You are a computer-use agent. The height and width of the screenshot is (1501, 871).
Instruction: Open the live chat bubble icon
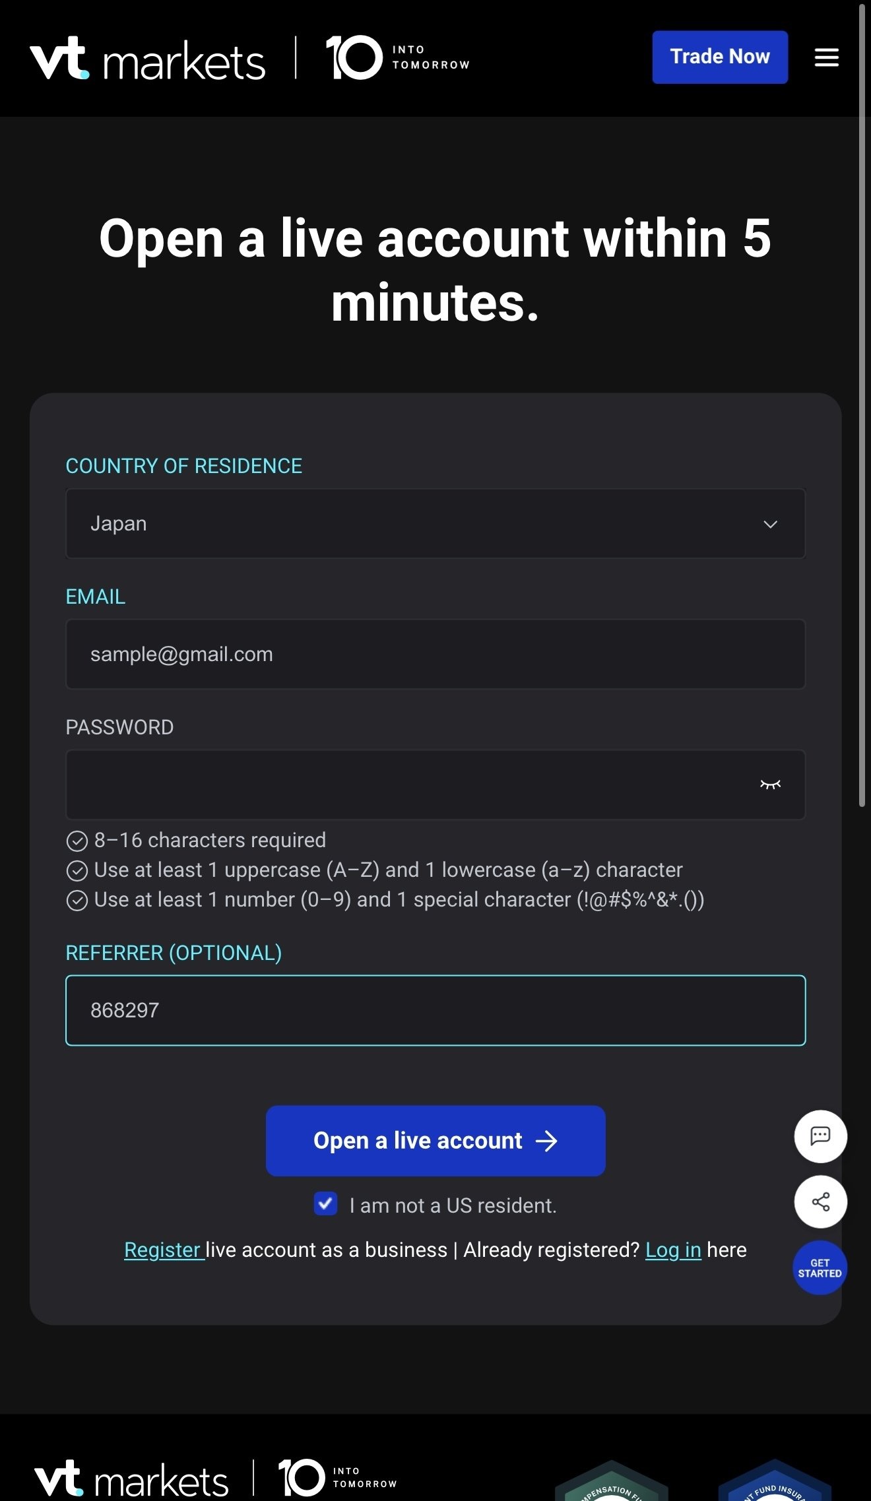820,1136
